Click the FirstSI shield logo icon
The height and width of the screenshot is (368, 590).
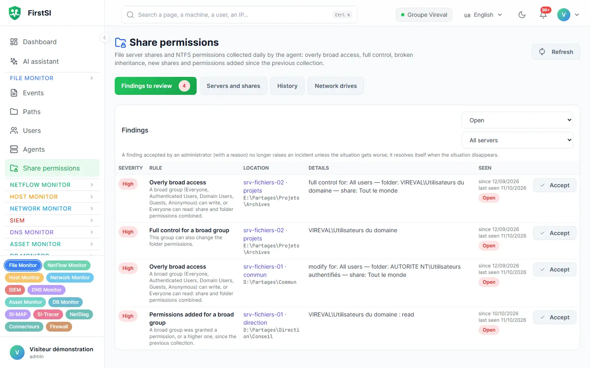click(x=15, y=13)
